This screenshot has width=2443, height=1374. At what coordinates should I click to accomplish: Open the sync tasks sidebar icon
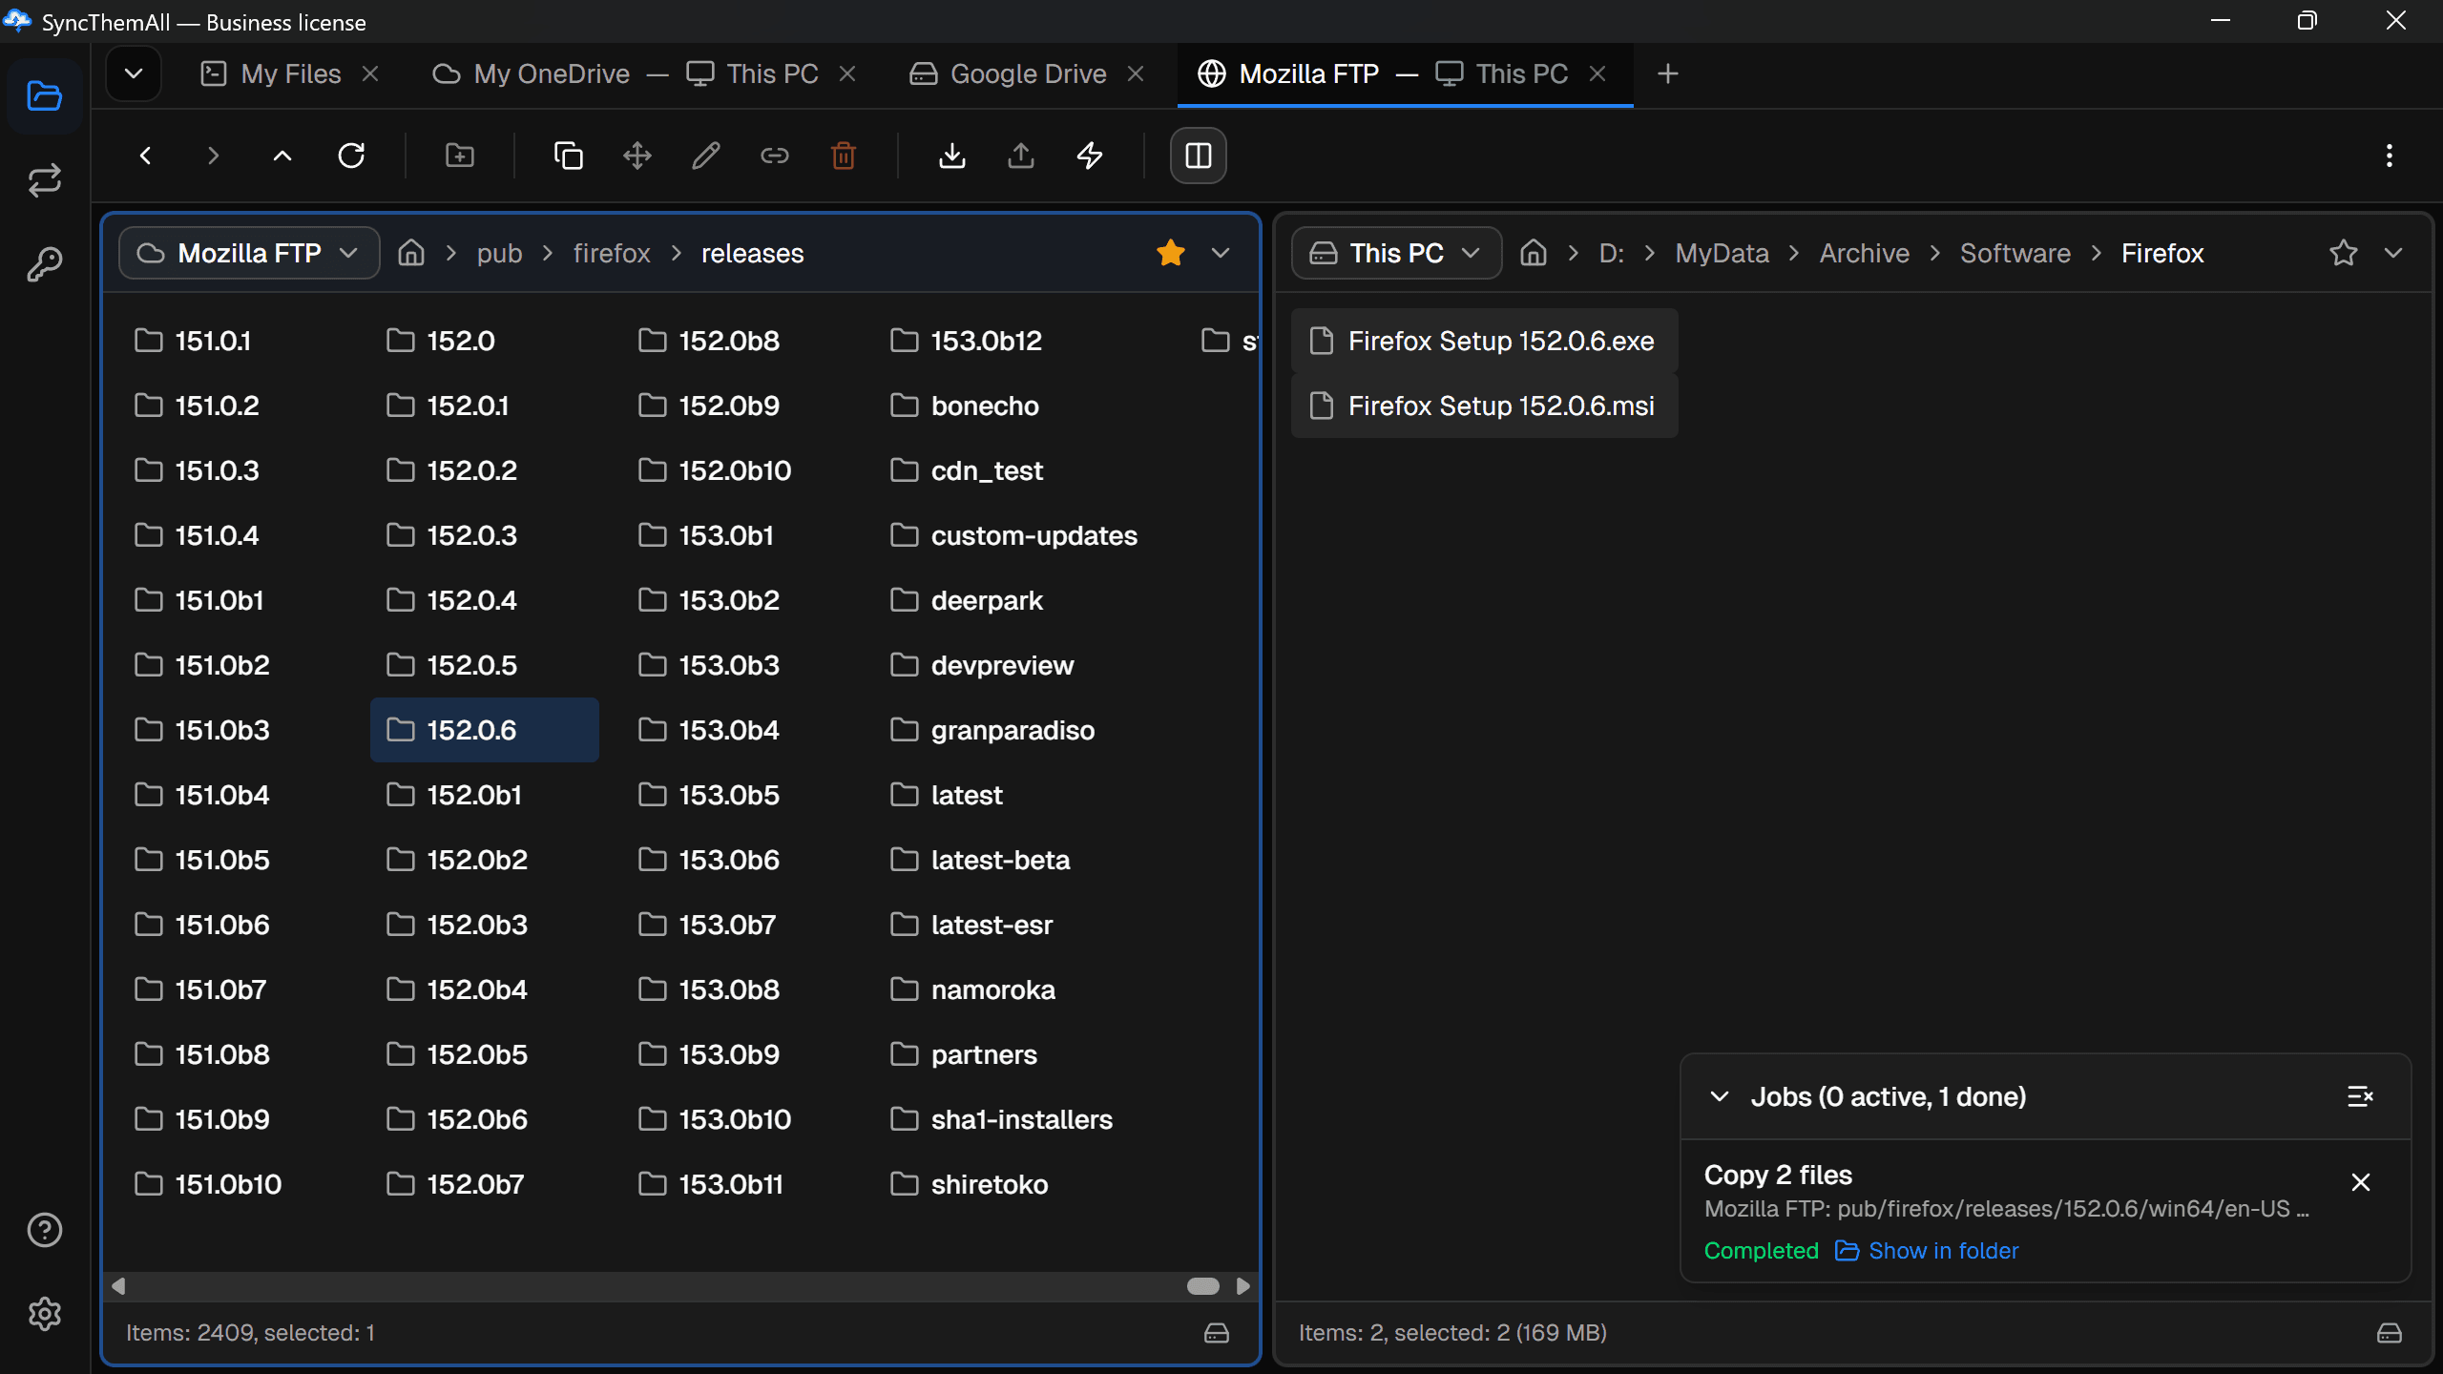tap(44, 180)
